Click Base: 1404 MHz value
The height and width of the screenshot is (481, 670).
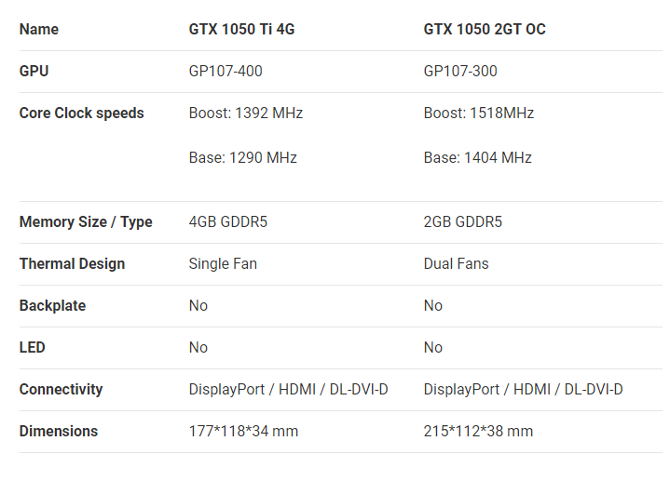pos(477,157)
